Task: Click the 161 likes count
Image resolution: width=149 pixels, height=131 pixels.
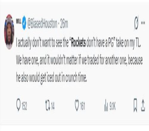Action: coord(83,106)
